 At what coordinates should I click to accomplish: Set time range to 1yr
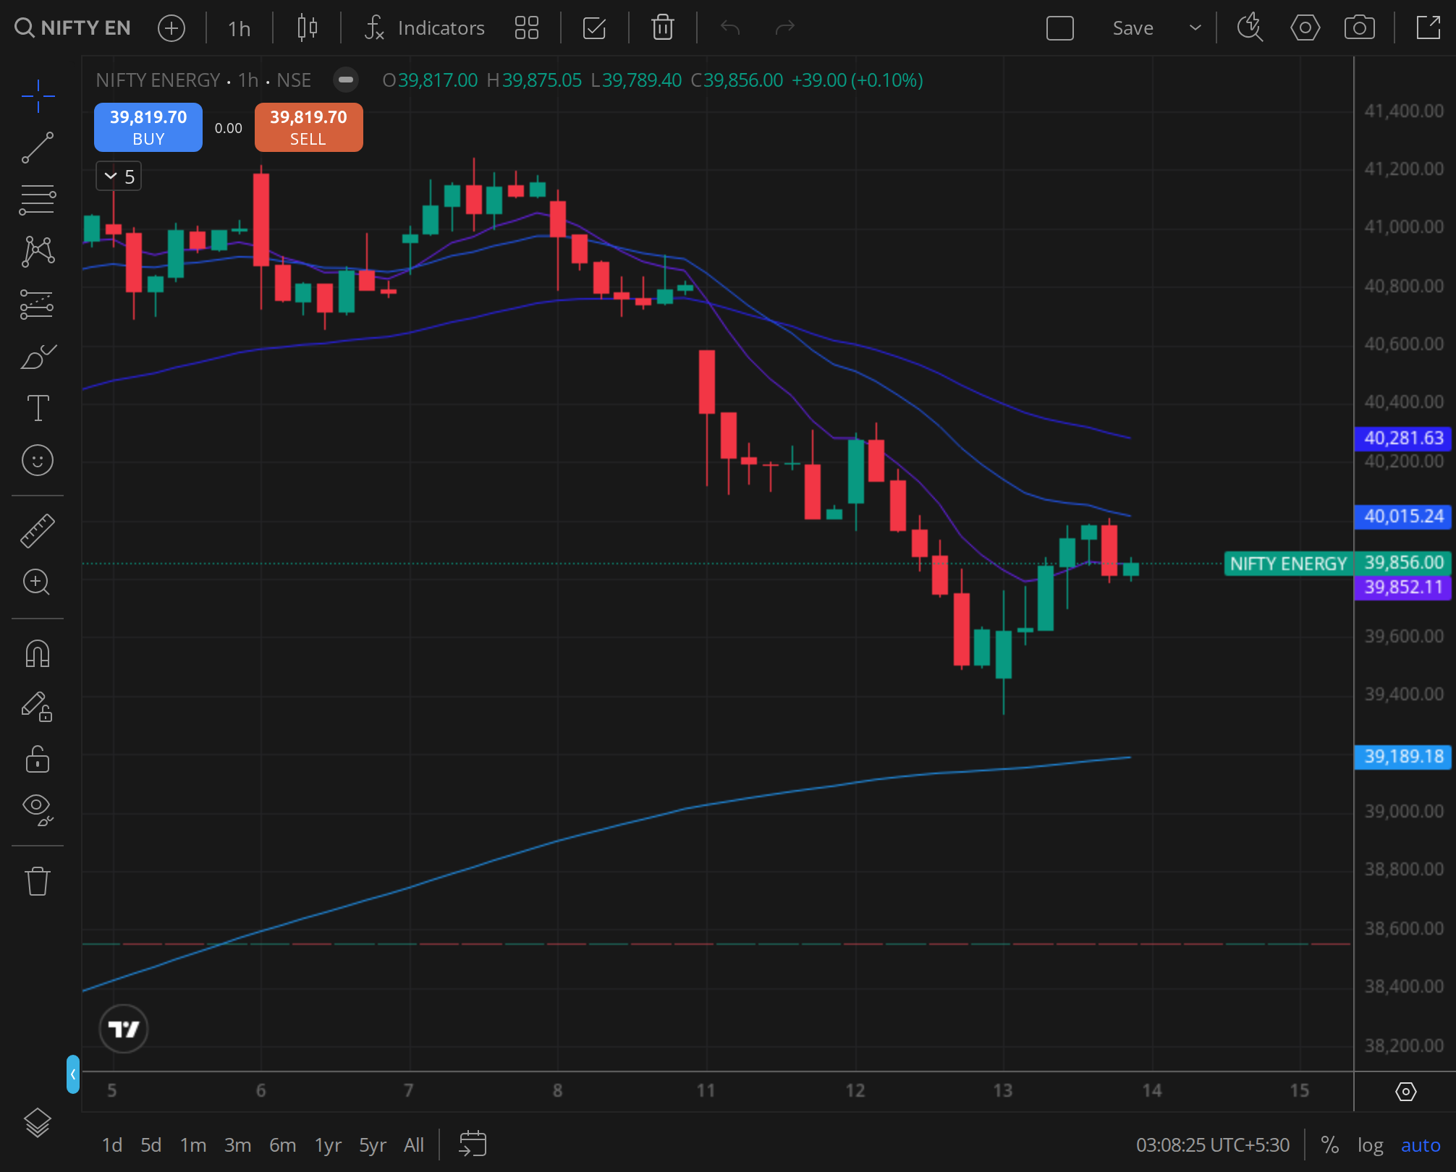tap(328, 1145)
